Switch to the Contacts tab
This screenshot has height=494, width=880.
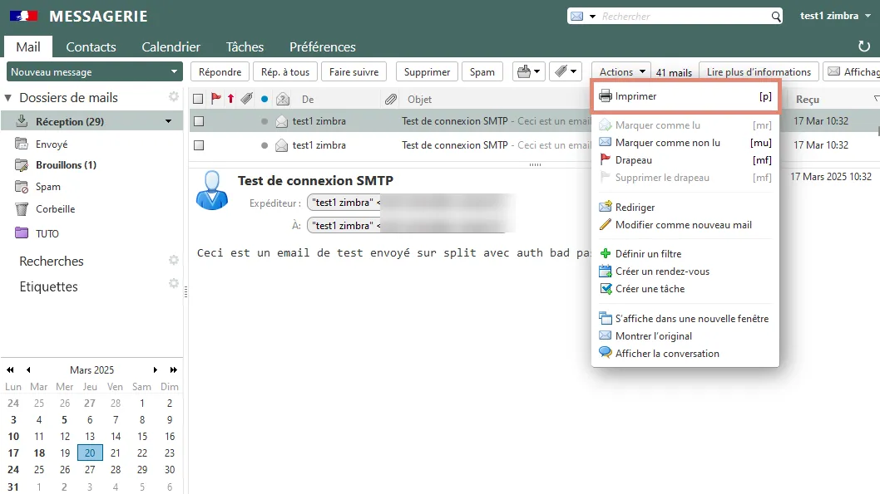[x=91, y=47]
